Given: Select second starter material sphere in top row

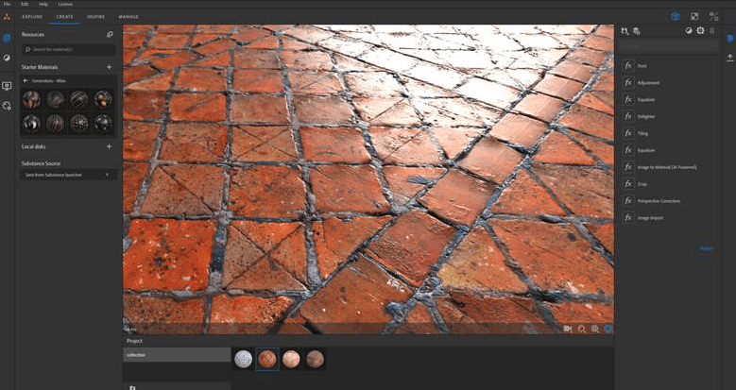Looking at the screenshot, I should (55, 99).
